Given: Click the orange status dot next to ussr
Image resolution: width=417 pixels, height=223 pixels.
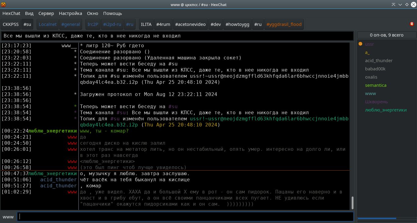Looking at the screenshot, I should (361, 44).
